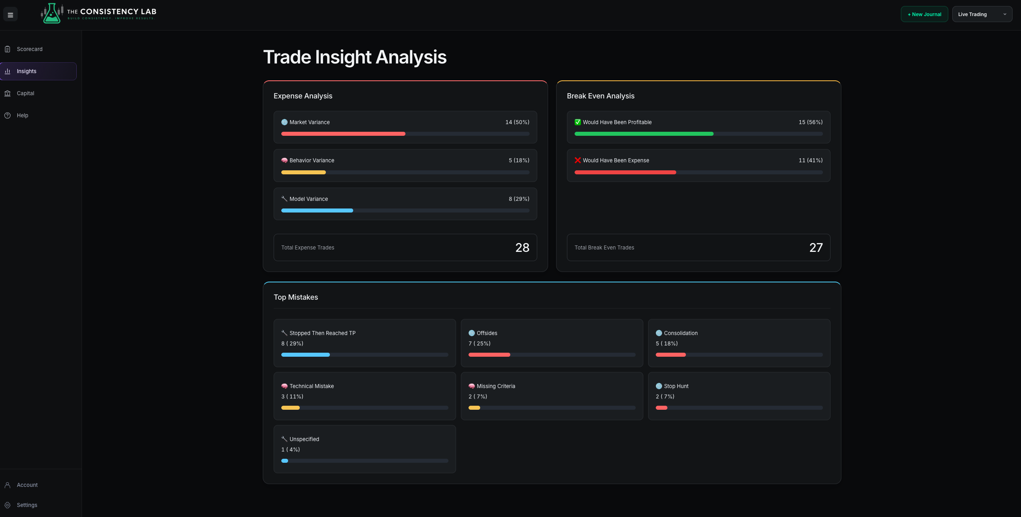Open the Live Trading journal dropdown
Viewport: 1021px width, 517px height.
coord(982,14)
